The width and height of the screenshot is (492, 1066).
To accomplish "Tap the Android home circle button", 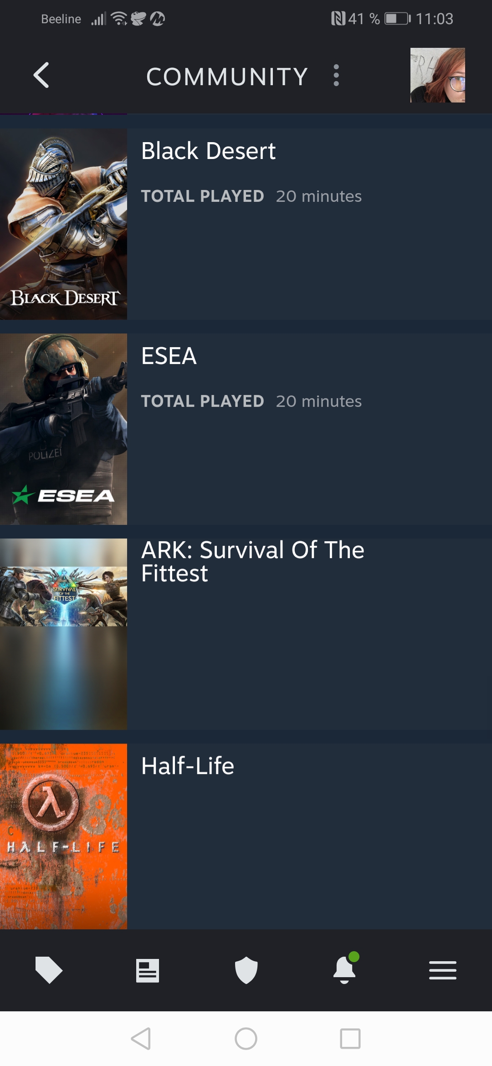I will click(246, 1039).
